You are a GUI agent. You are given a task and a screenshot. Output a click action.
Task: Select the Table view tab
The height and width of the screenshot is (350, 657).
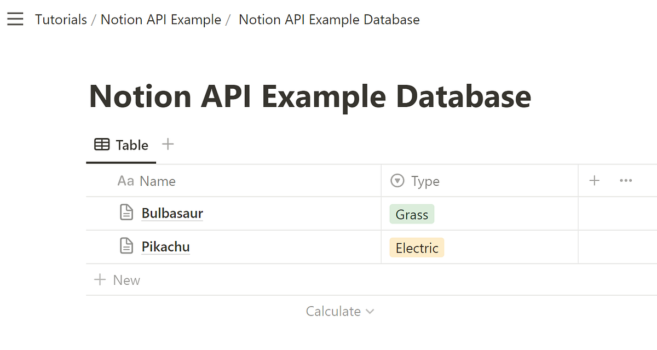coord(131,145)
